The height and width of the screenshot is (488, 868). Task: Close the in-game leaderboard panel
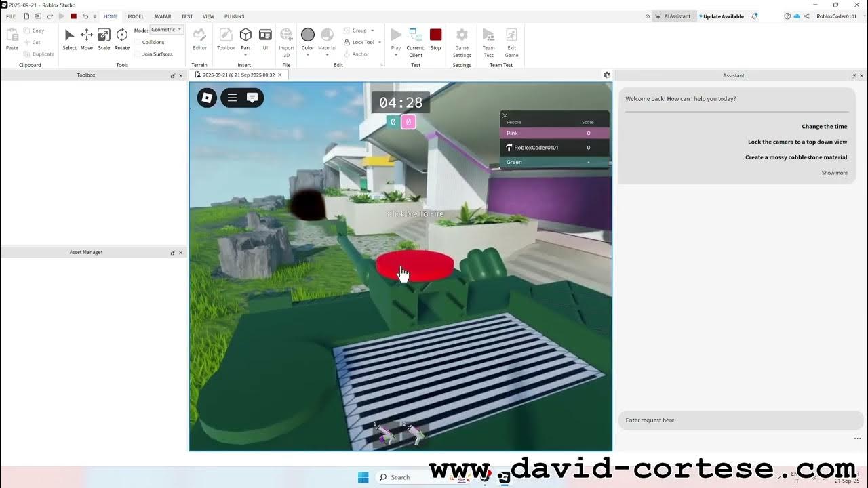[505, 115]
